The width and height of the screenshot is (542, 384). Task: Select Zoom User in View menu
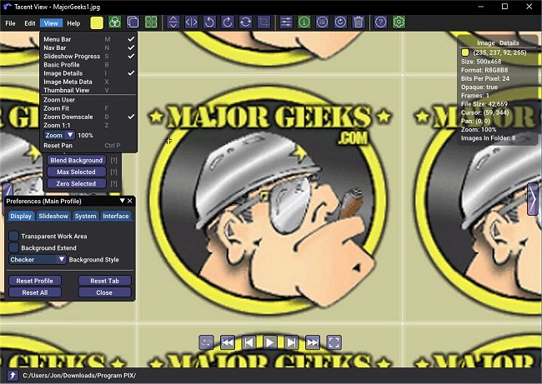pos(88,100)
